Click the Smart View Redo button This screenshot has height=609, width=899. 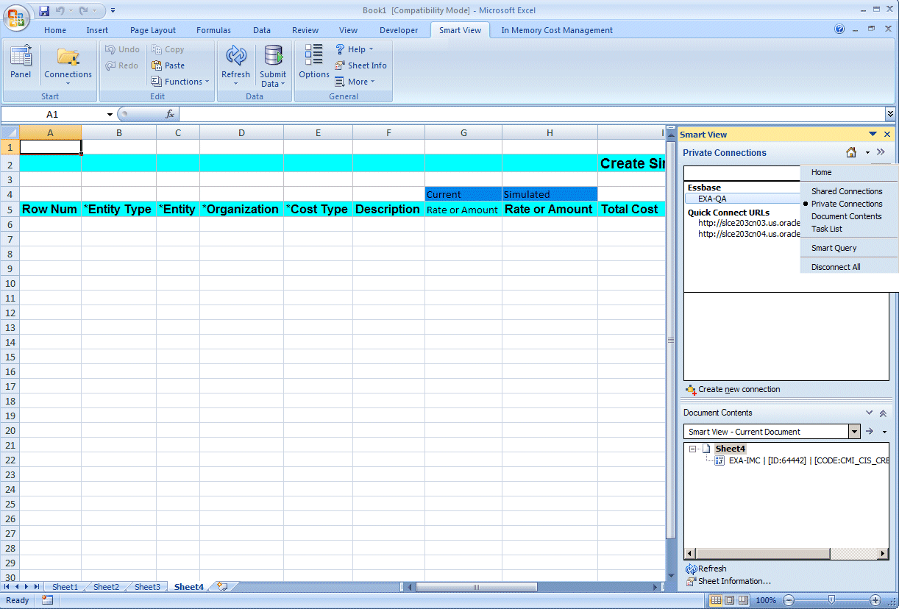[122, 65]
